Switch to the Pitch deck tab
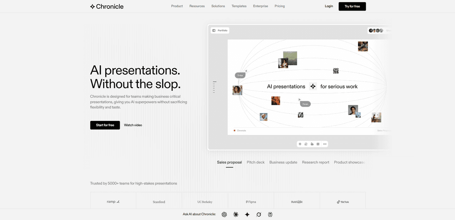This screenshot has height=220, width=455. (256, 162)
